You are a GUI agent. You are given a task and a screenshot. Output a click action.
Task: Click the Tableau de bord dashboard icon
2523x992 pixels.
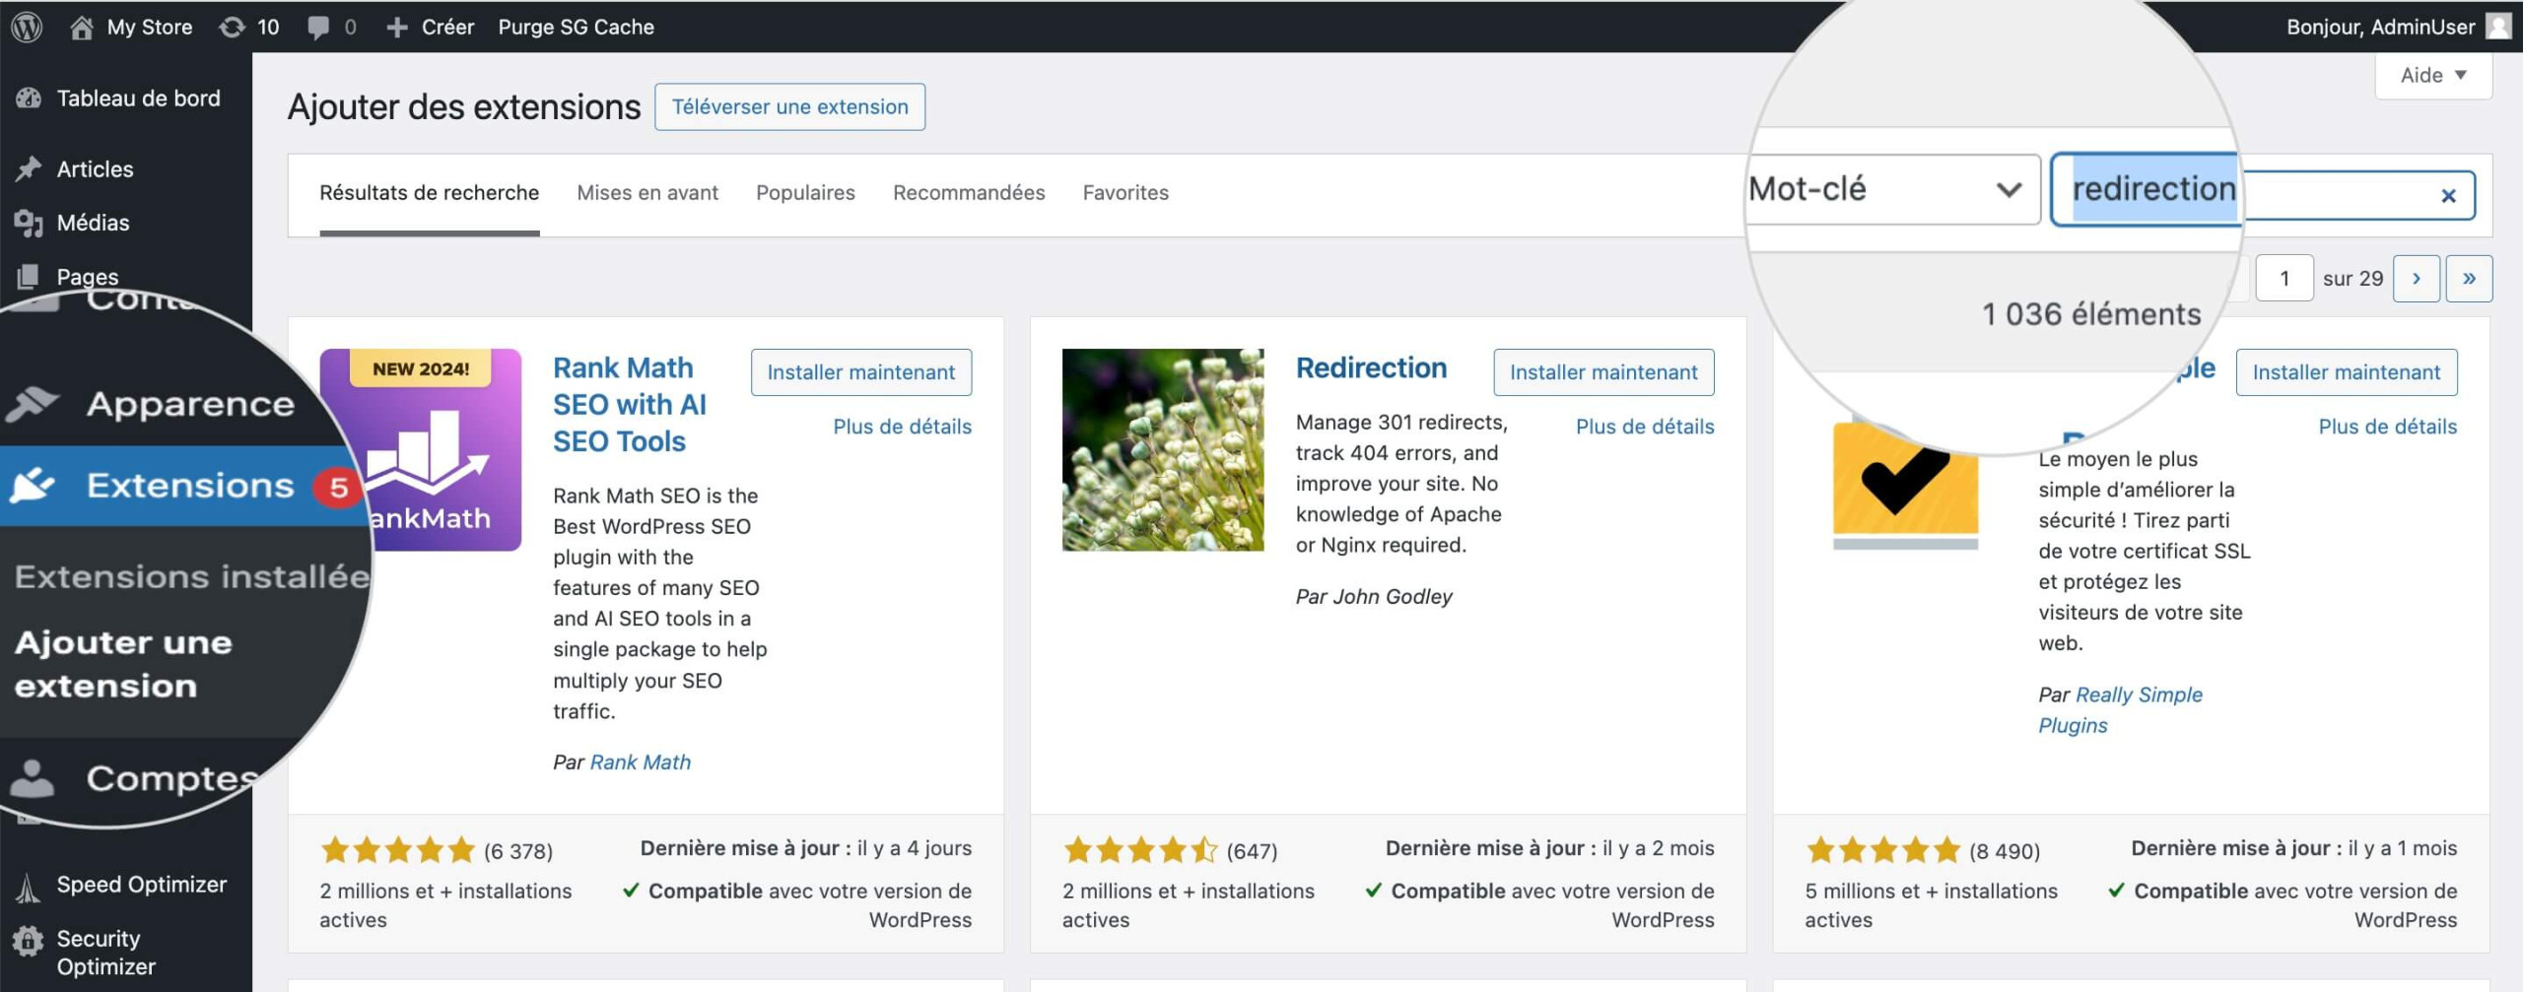pos(29,98)
